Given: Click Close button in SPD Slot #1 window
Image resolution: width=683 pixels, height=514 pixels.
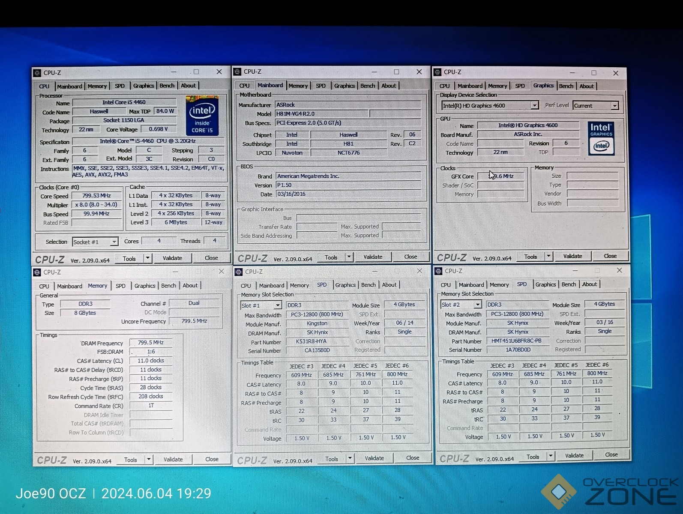Looking at the screenshot, I should 413,458.
